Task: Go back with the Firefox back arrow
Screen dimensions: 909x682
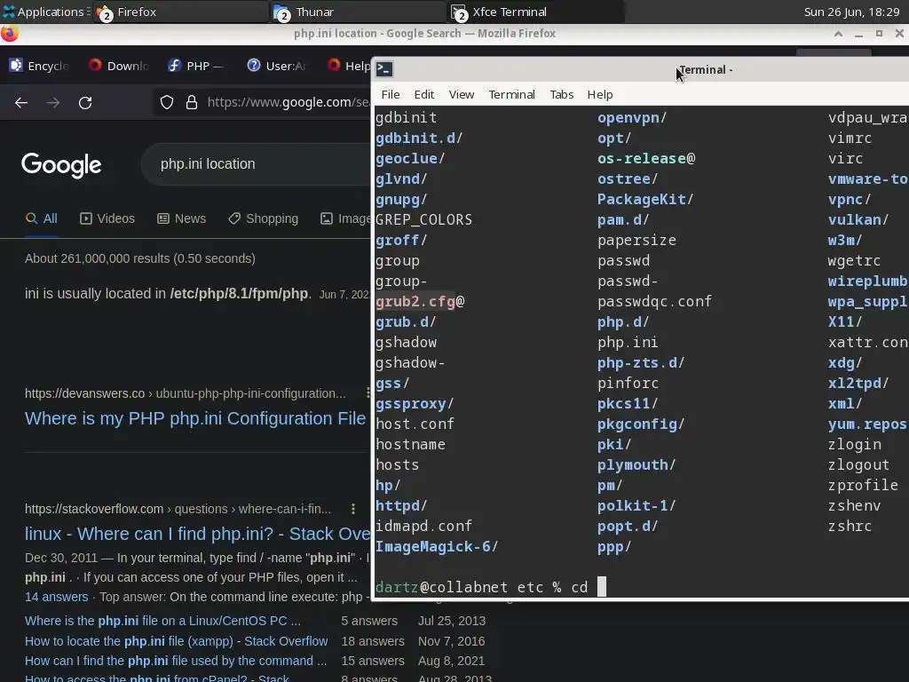Action: (x=21, y=103)
